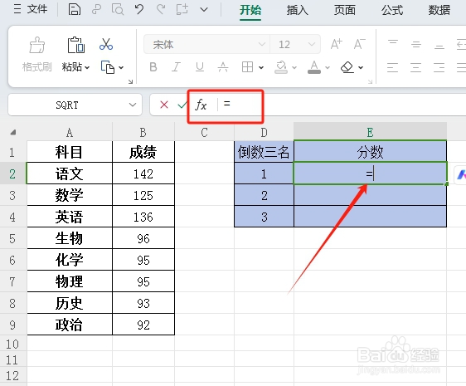Screen dimensions: 466x386
Task: Center text horizontally icon
Action: [x=416, y=67]
